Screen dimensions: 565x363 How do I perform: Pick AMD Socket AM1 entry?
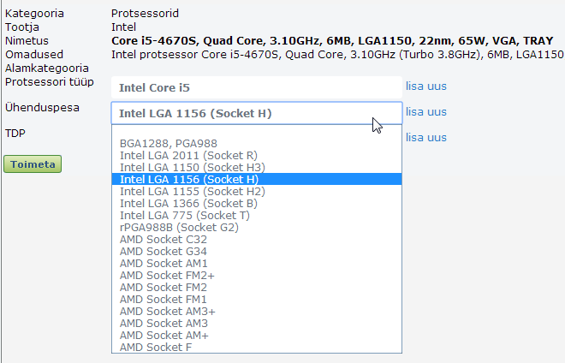coord(257,263)
